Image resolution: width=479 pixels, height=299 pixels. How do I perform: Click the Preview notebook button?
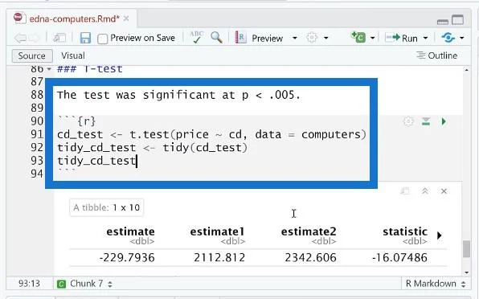click(x=260, y=38)
